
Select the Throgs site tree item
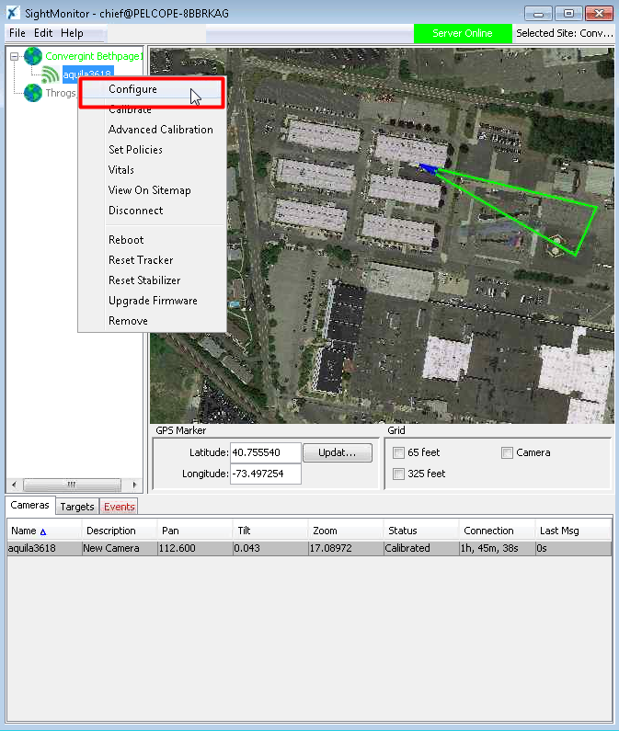(x=60, y=93)
